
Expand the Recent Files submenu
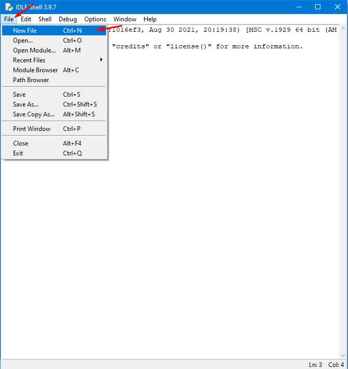click(x=54, y=60)
